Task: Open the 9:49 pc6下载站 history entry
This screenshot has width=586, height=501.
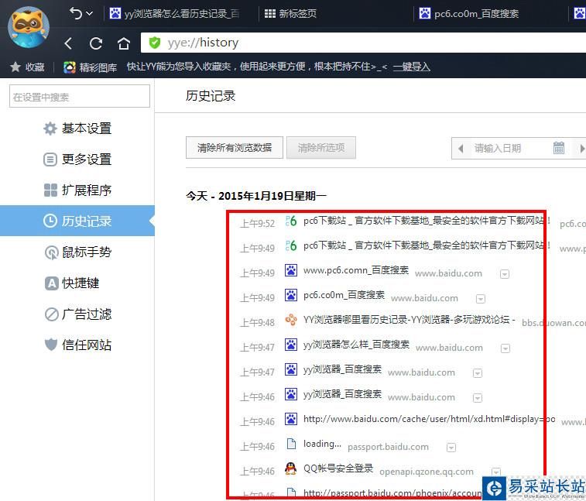Action: coord(426,245)
